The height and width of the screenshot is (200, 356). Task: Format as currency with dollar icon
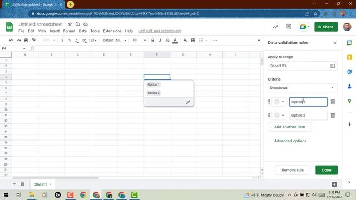(62, 41)
